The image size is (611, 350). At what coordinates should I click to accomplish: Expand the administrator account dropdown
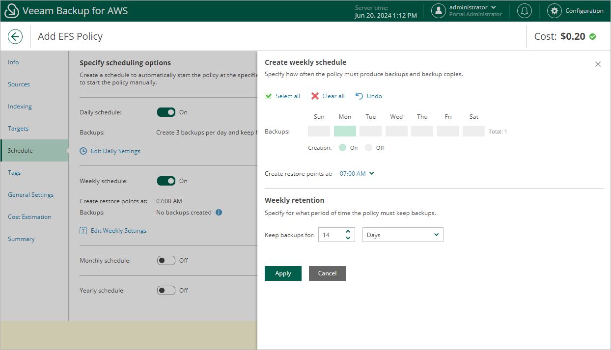(493, 7)
